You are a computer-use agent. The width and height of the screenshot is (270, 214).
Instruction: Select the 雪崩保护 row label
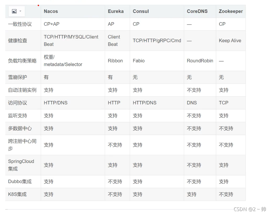click(17, 77)
